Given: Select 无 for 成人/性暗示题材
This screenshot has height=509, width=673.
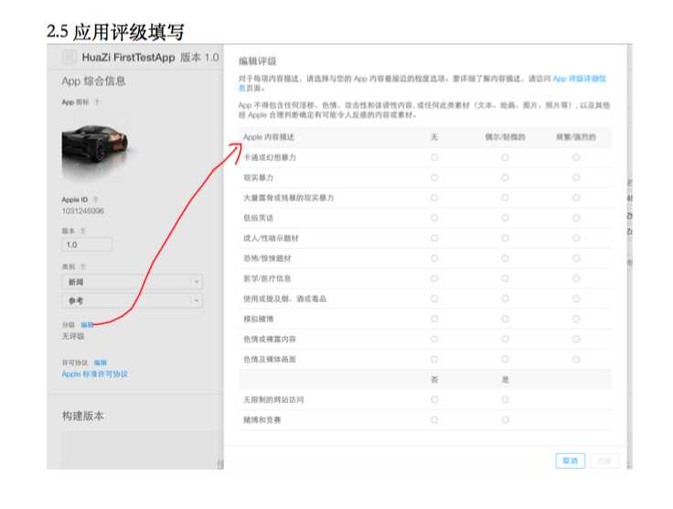Looking at the screenshot, I should tap(434, 238).
